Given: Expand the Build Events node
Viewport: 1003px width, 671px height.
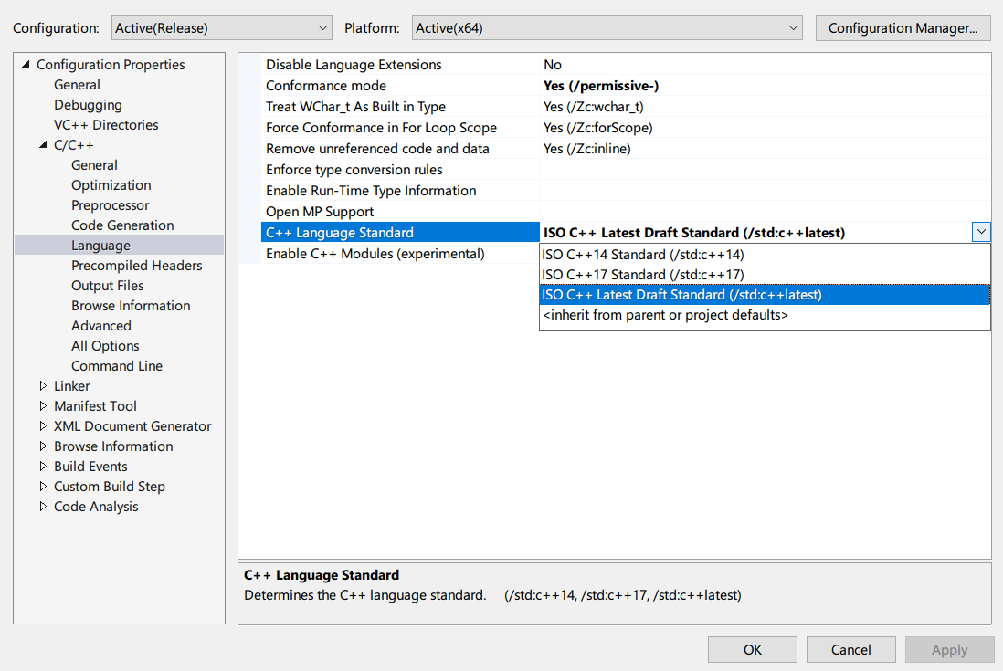Looking at the screenshot, I should [42, 466].
